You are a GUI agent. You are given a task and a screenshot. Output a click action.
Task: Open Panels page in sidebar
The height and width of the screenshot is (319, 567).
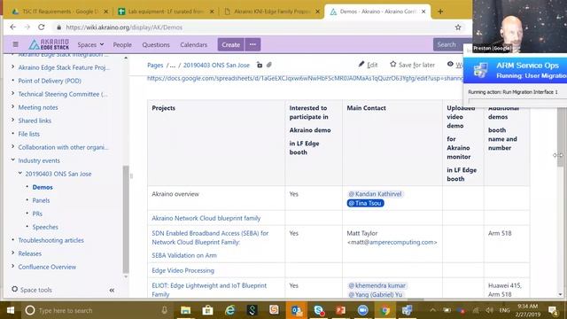click(x=41, y=200)
